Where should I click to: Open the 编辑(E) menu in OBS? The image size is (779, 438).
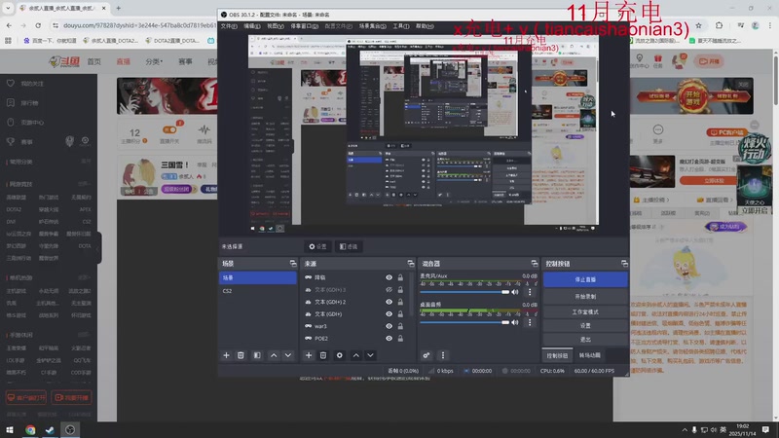[252, 26]
